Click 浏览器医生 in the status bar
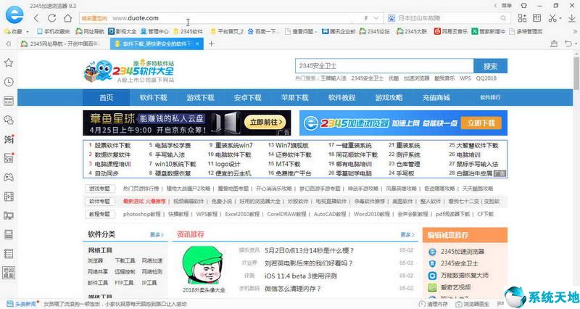This screenshot has width=580, height=309. [473, 304]
